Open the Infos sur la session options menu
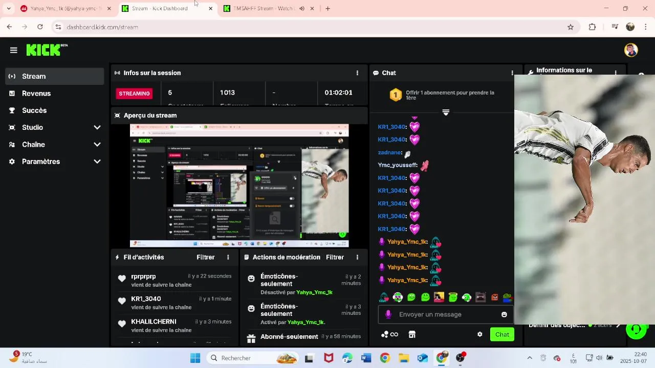Screen dimensions: 655x368 357,73
